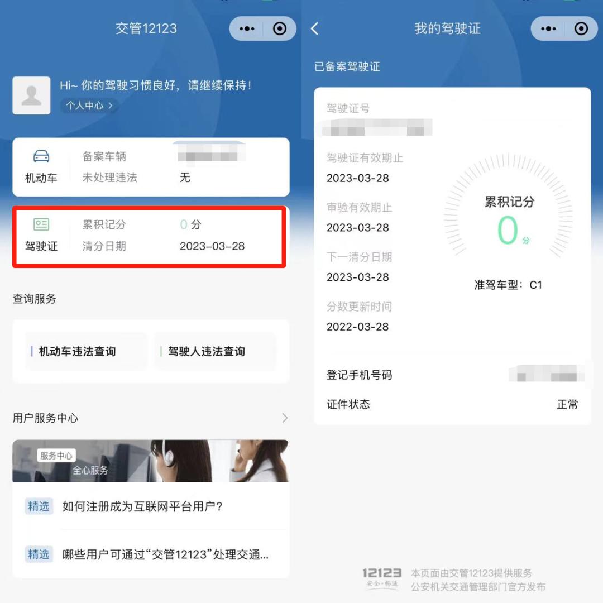This screenshot has width=603, height=603.
Task: Tap the green car icon next to 备案车辆
Action: click(41, 156)
